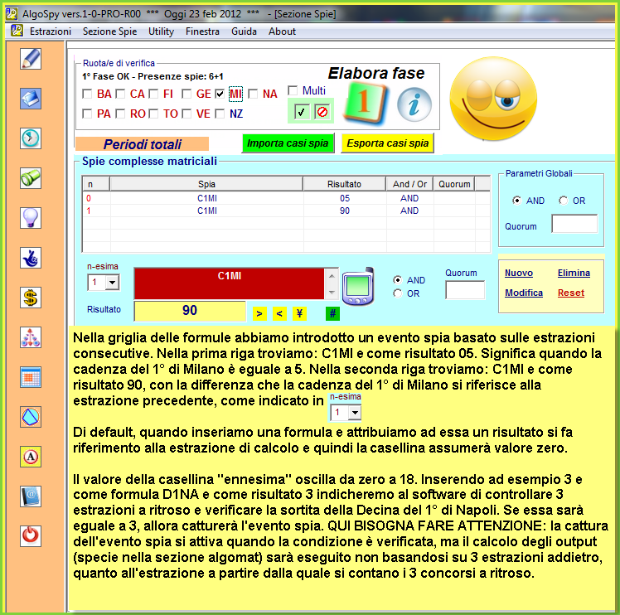Screen dimensions: 620x615
Task: Click the blue polygon circle sidebar icon
Action: pyautogui.click(x=31, y=417)
